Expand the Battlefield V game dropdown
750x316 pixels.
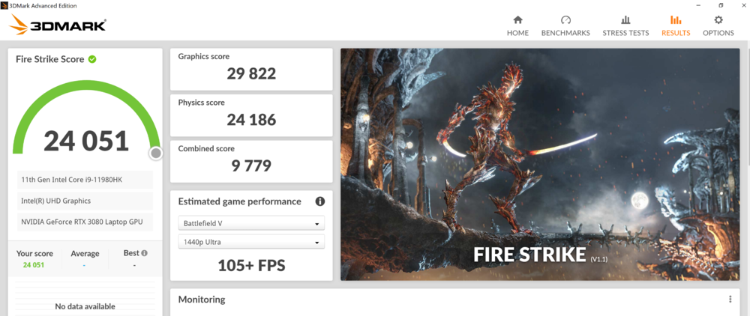(251, 223)
